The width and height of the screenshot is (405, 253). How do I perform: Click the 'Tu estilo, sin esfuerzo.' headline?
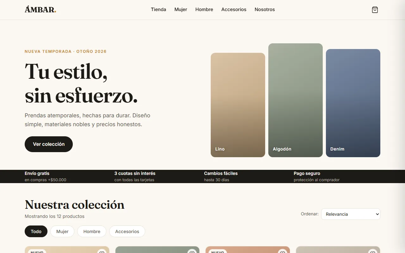pos(81,83)
